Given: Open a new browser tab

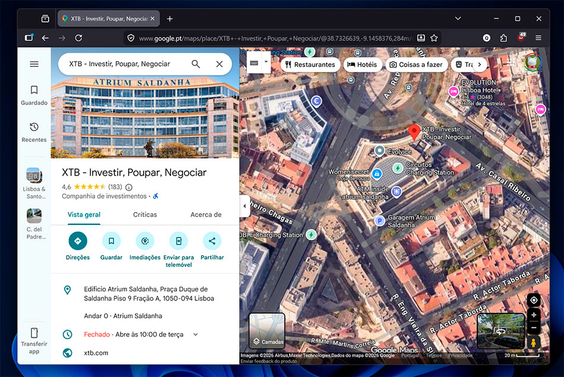Looking at the screenshot, I should pyautogui.click(x=170, y=19).
